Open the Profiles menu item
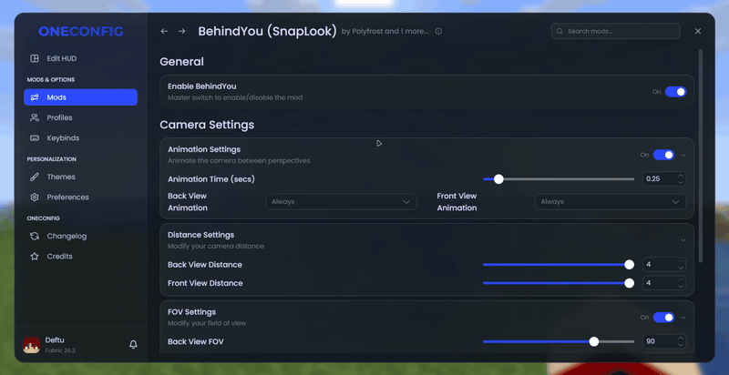This screenshot has height=375, width=729. 80,118
